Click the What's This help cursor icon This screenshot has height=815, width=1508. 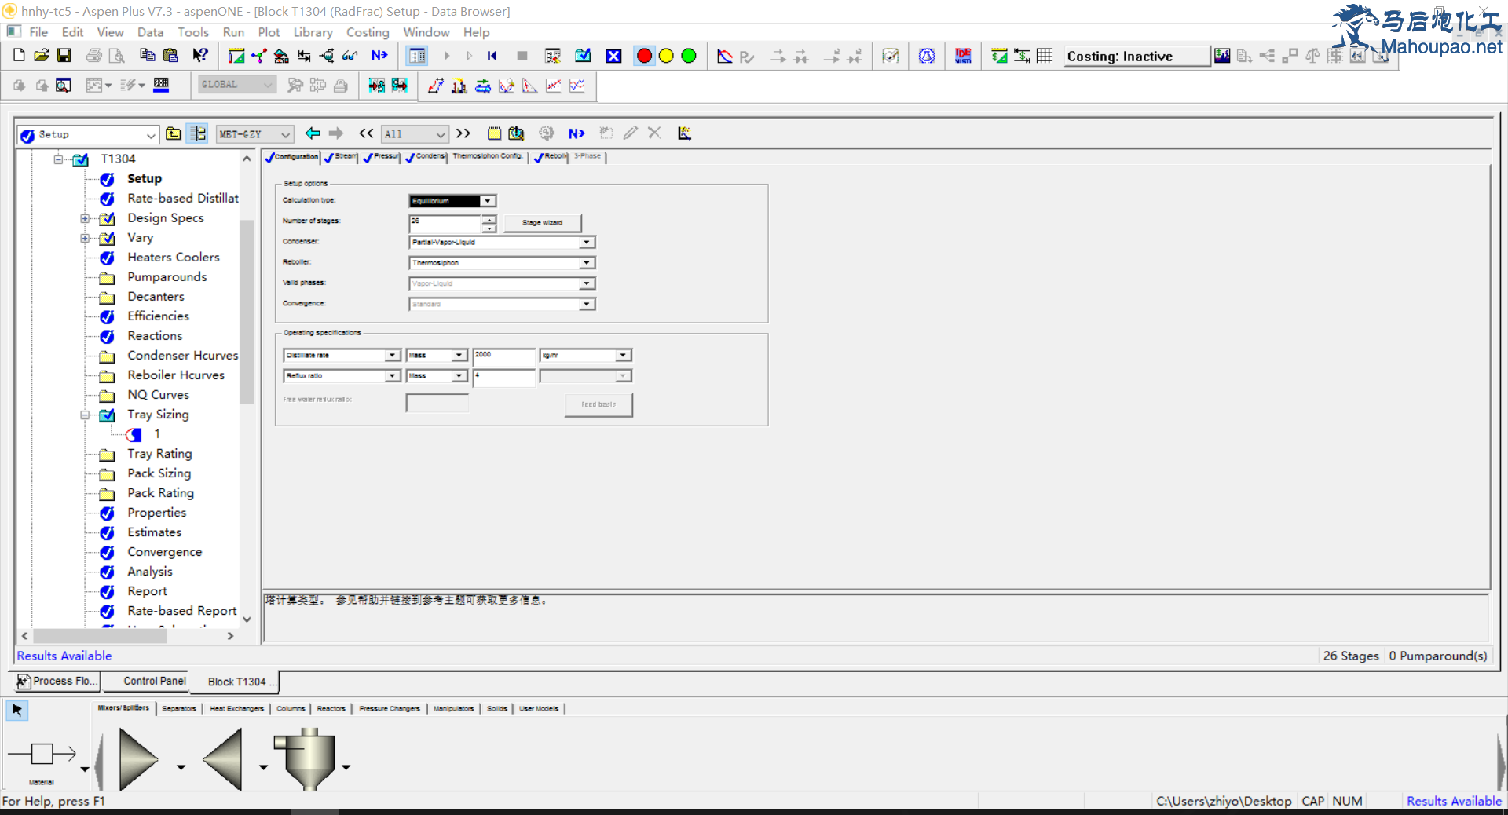coord(200,55)
